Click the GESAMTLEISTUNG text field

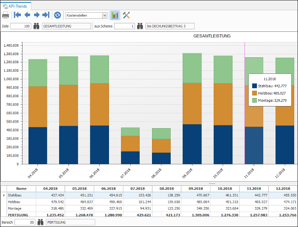pyautogui.click(x=66, y=26)
